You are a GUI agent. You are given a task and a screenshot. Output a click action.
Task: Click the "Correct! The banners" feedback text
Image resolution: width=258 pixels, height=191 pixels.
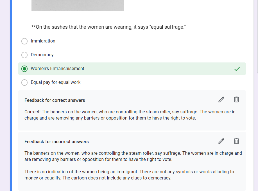(130, 115)
